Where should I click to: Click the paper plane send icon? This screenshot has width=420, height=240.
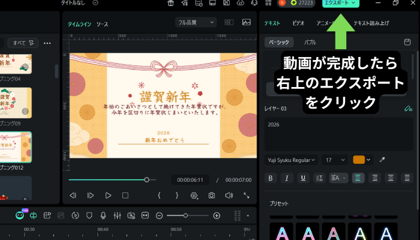click(185, 3)
